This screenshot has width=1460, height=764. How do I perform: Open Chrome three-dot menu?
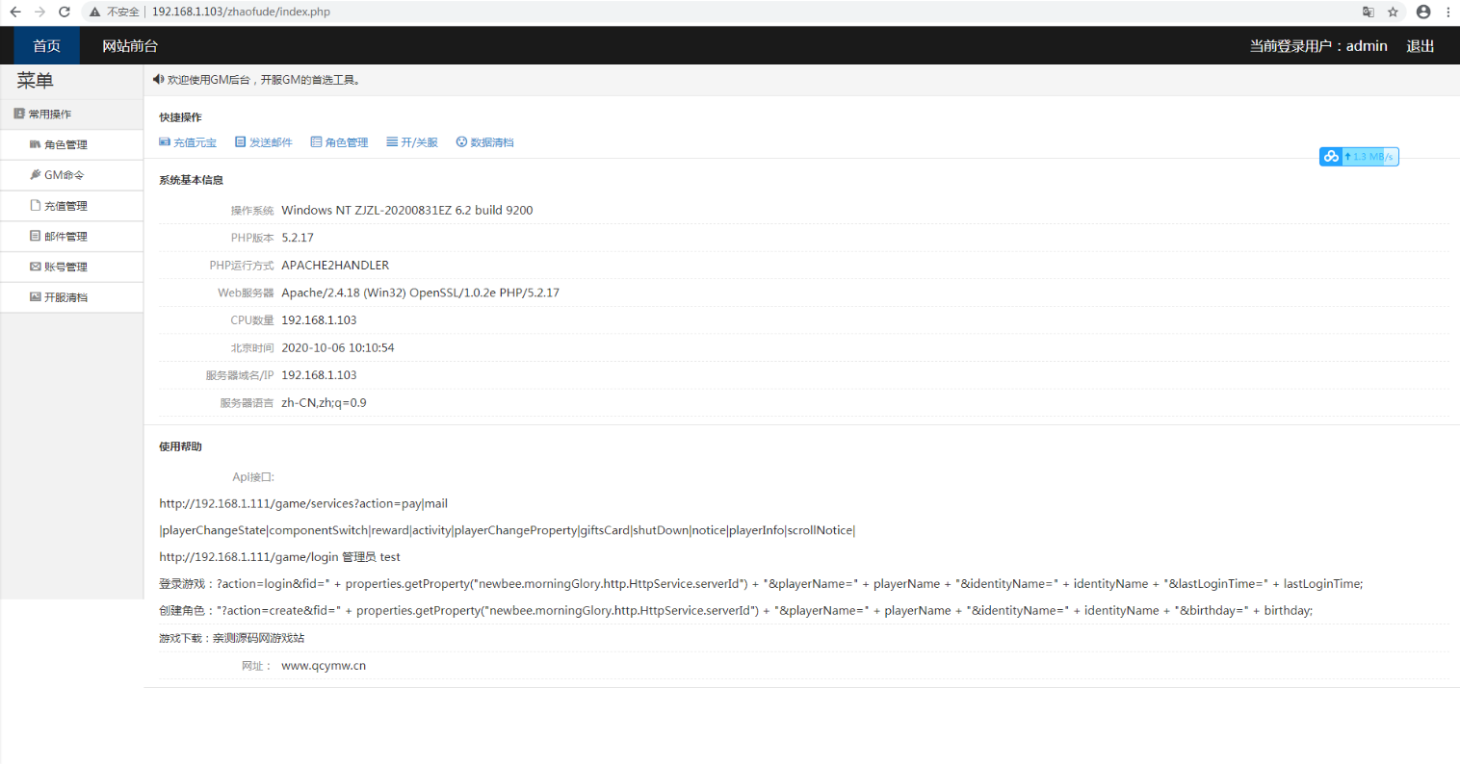(1447, 12)
